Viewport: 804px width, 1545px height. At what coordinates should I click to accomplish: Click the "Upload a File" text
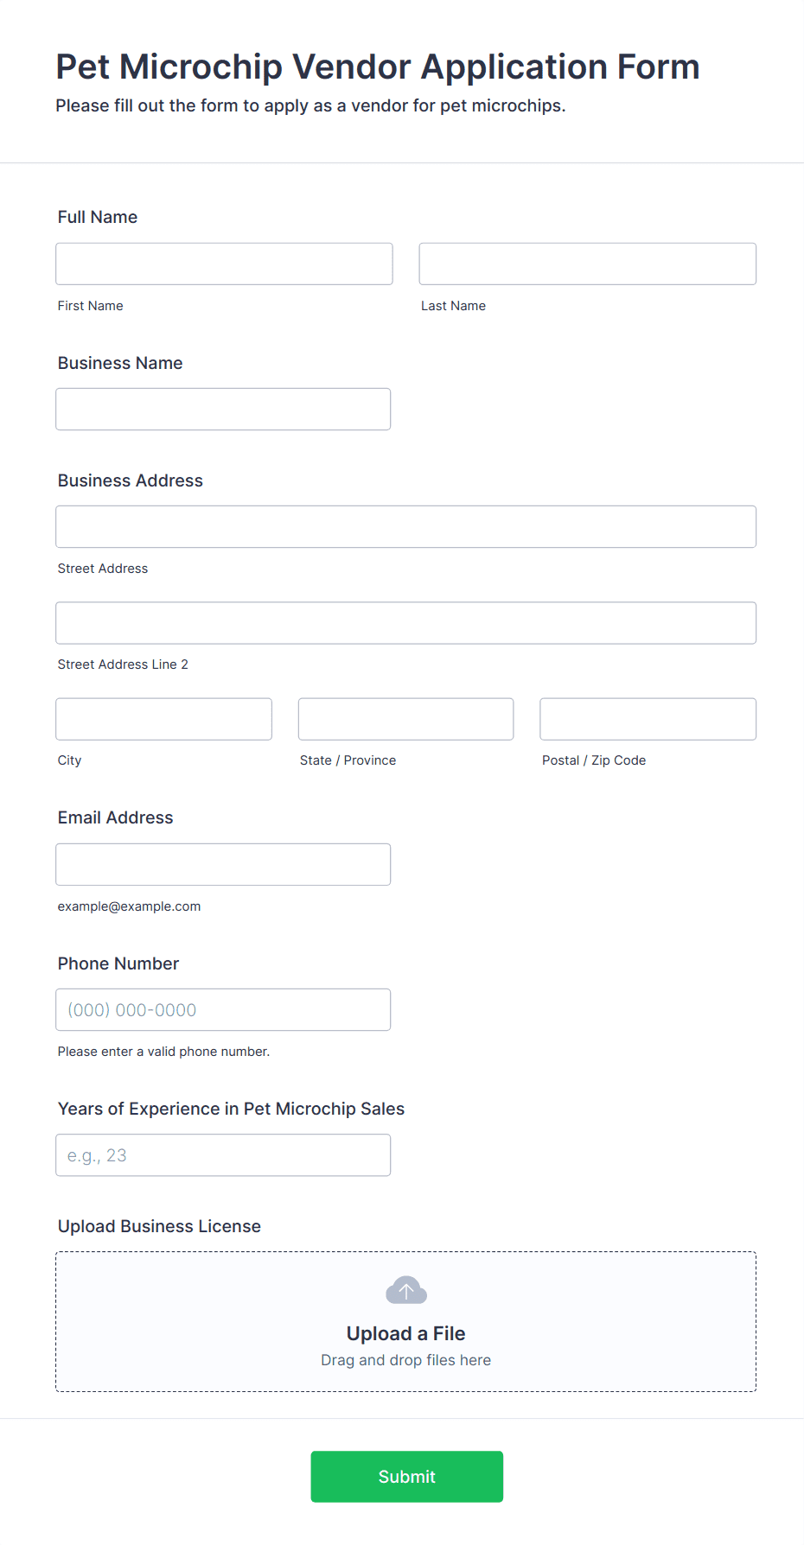[x=405, y=1333]
